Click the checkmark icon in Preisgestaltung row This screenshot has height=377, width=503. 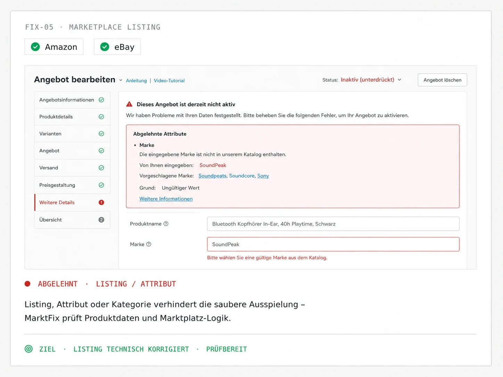(101, 185)
